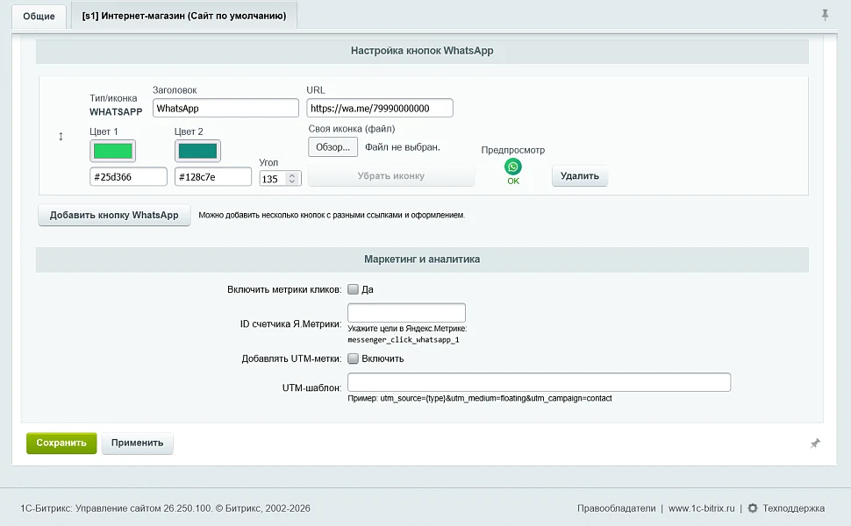Click the pin icon beside the Применить button

pos(815,443)
